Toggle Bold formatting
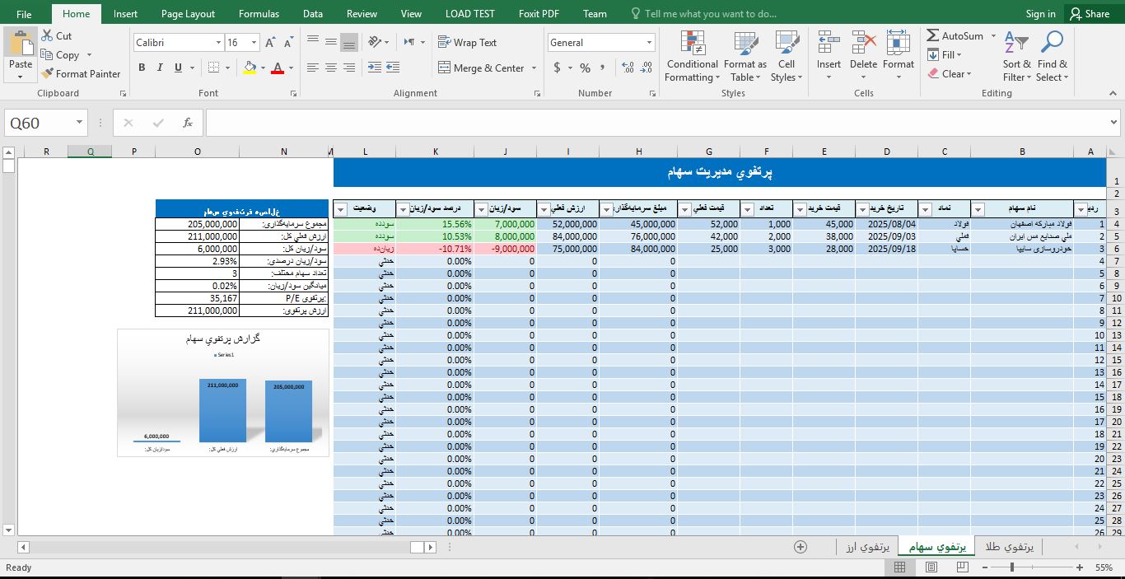 [x=142, y=68]
